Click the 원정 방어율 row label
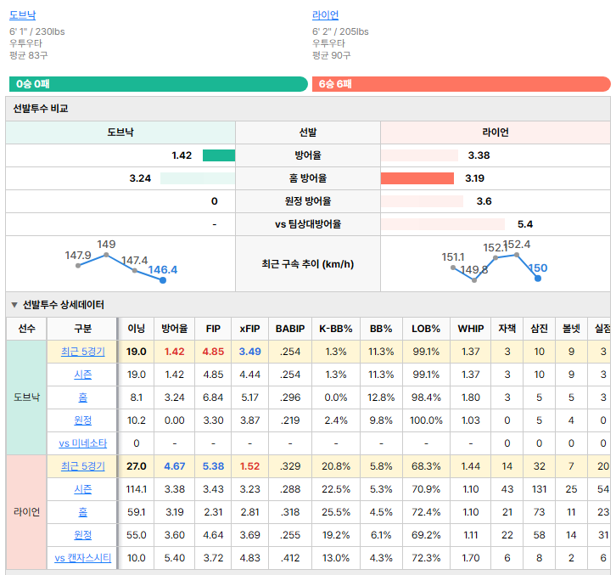The image size is (616, 575). pyautogui.click(x=308, y=201)
